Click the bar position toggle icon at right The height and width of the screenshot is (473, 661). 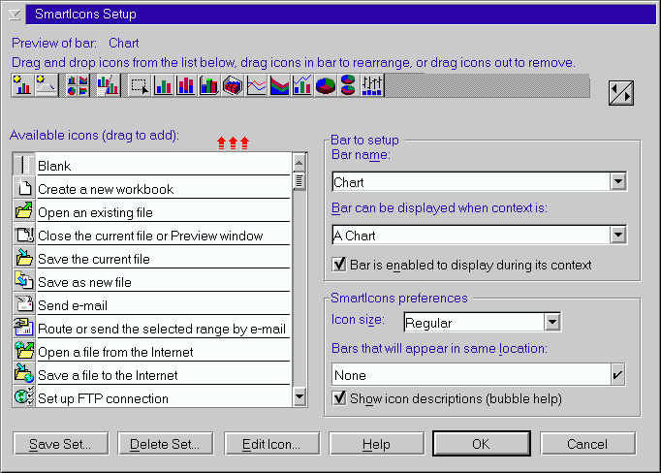tap(621, 93)
